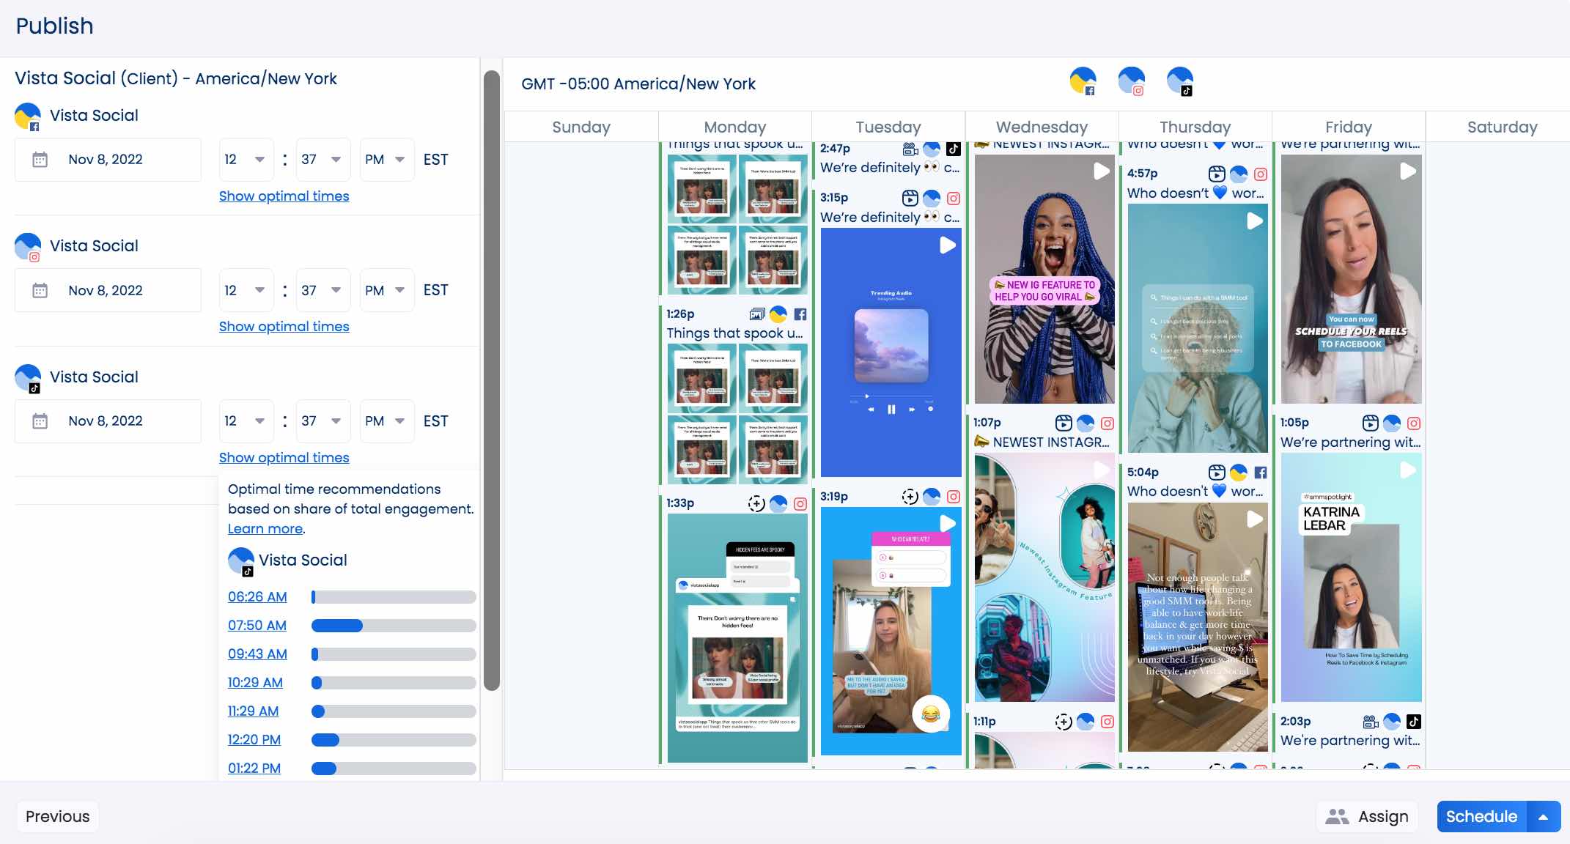The height and width of the screenshot is (844, 1570).
Task: Open the Learn more link in the recommendations popup
Action: [x=265, y=528]
